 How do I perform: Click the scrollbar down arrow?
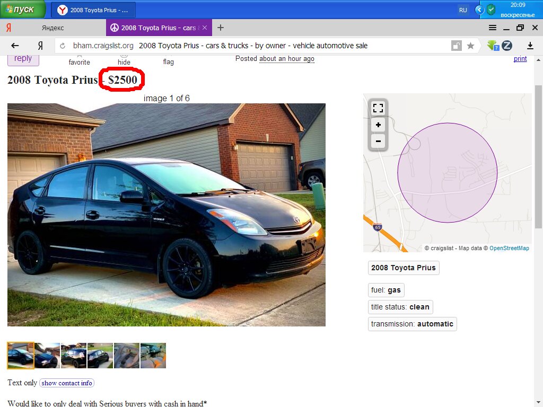[x=538, y=403]
